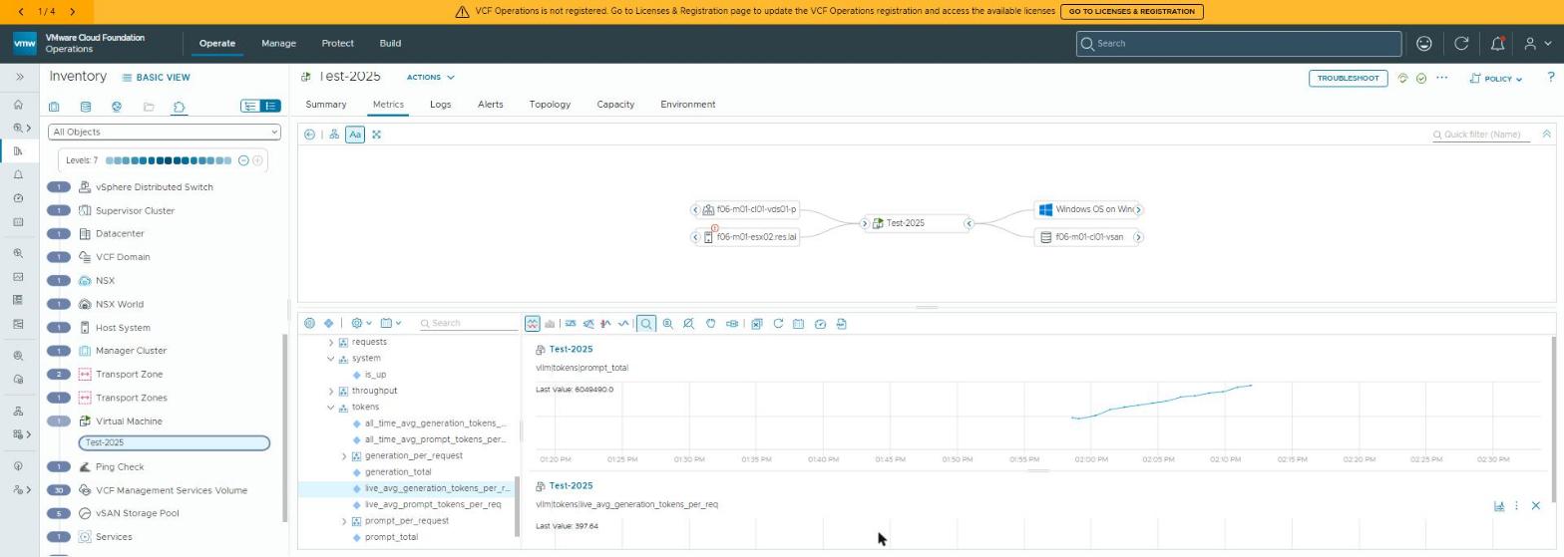Screen dimensions: 1564x557
Task: Select Datacenter in inventory
Action: pyautogui.click(x=120, y=234)
